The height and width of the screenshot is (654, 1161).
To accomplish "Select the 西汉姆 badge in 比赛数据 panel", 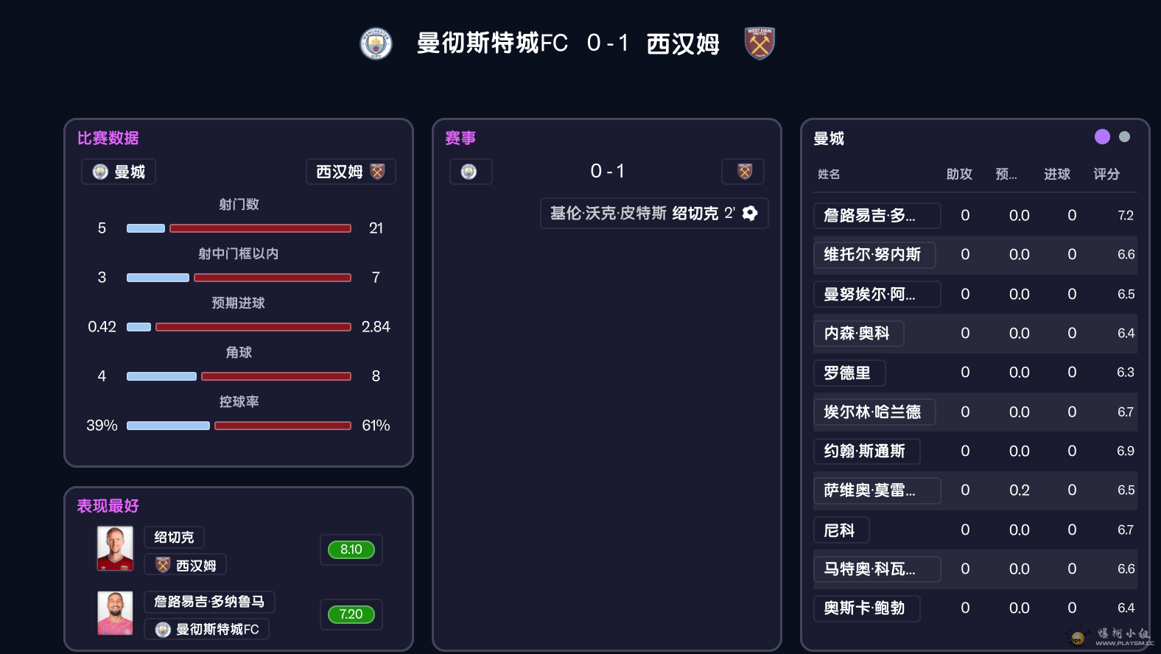I will (x=377, y=172).
